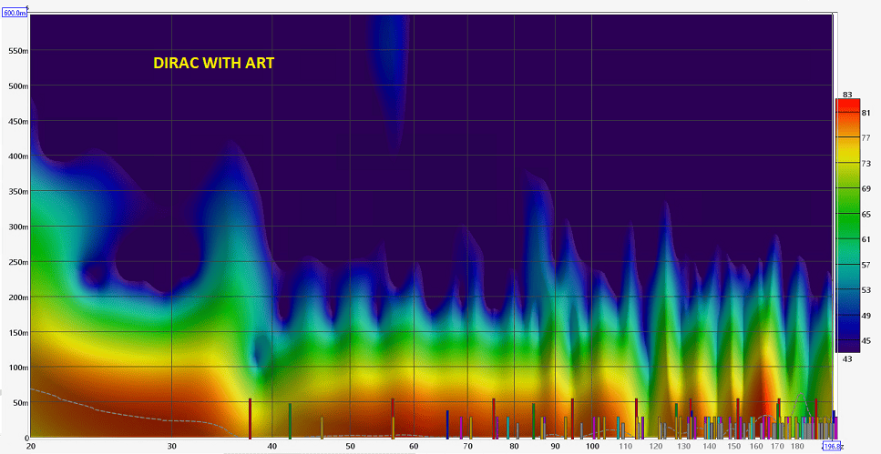Click the 65 label on color scale
The image size is (881, 454).
pos(866,215)
